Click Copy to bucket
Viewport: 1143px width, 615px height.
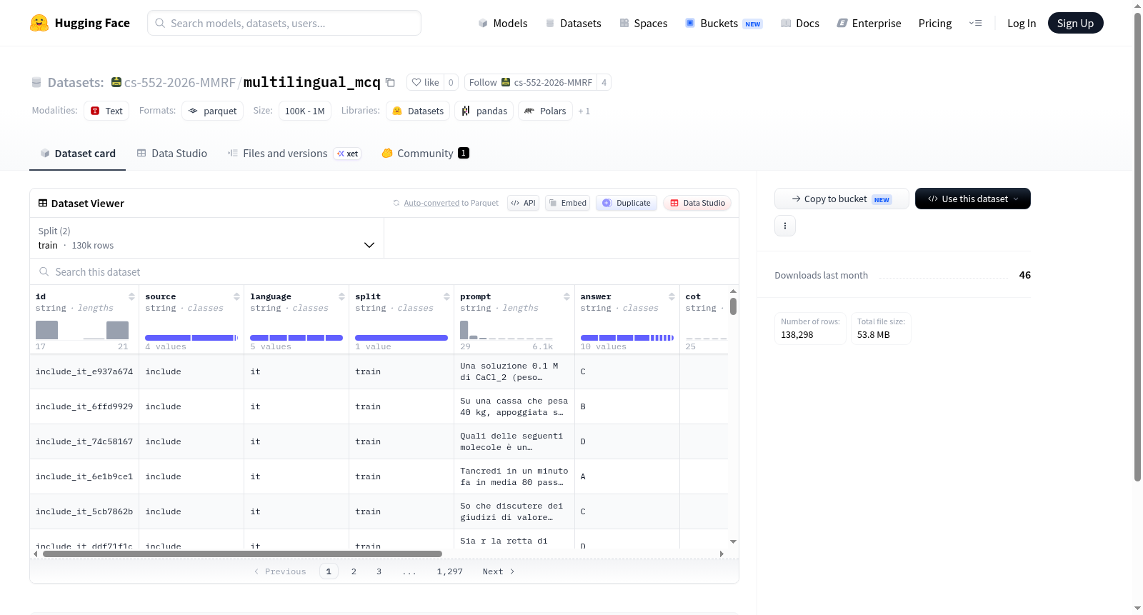pos(842,199)
